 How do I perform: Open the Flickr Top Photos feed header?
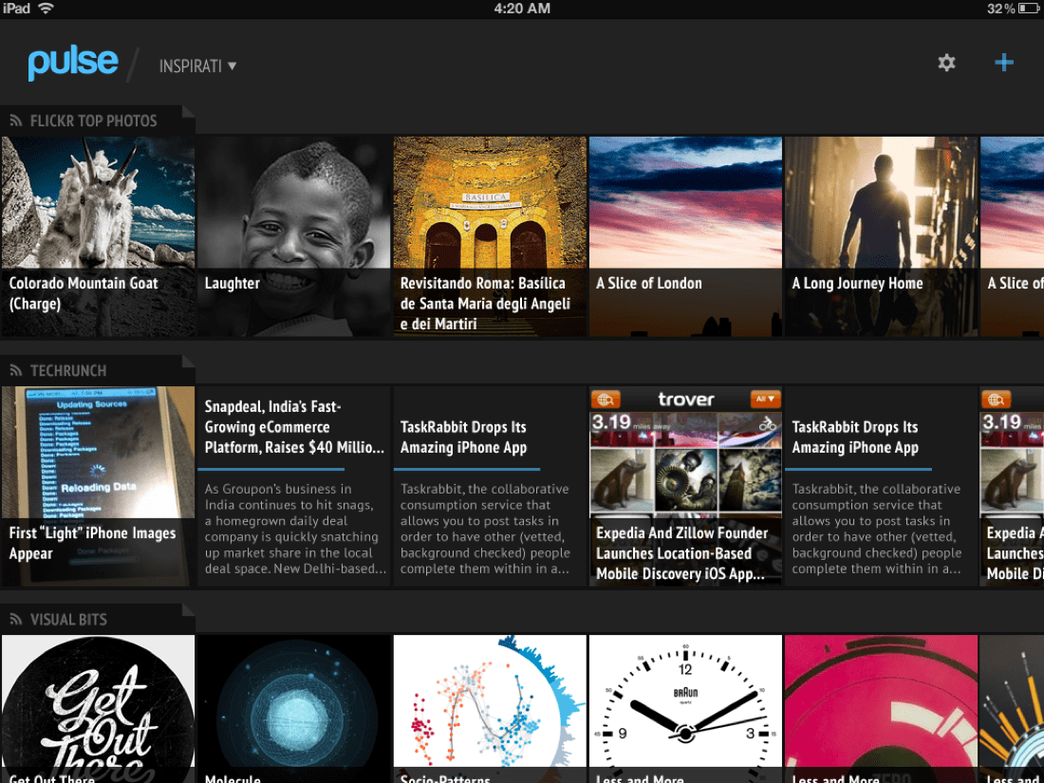93,121
